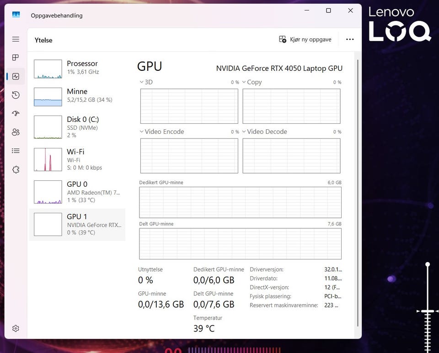Open the Services puzzle icon
Screen dimensions: 439x353
pyautogui.click(x=16, y=169)
